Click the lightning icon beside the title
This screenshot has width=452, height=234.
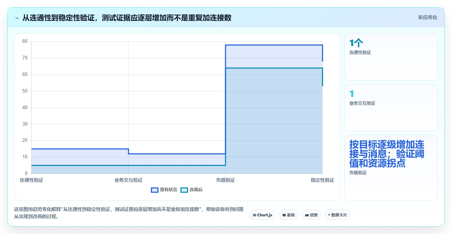point(17,18)
